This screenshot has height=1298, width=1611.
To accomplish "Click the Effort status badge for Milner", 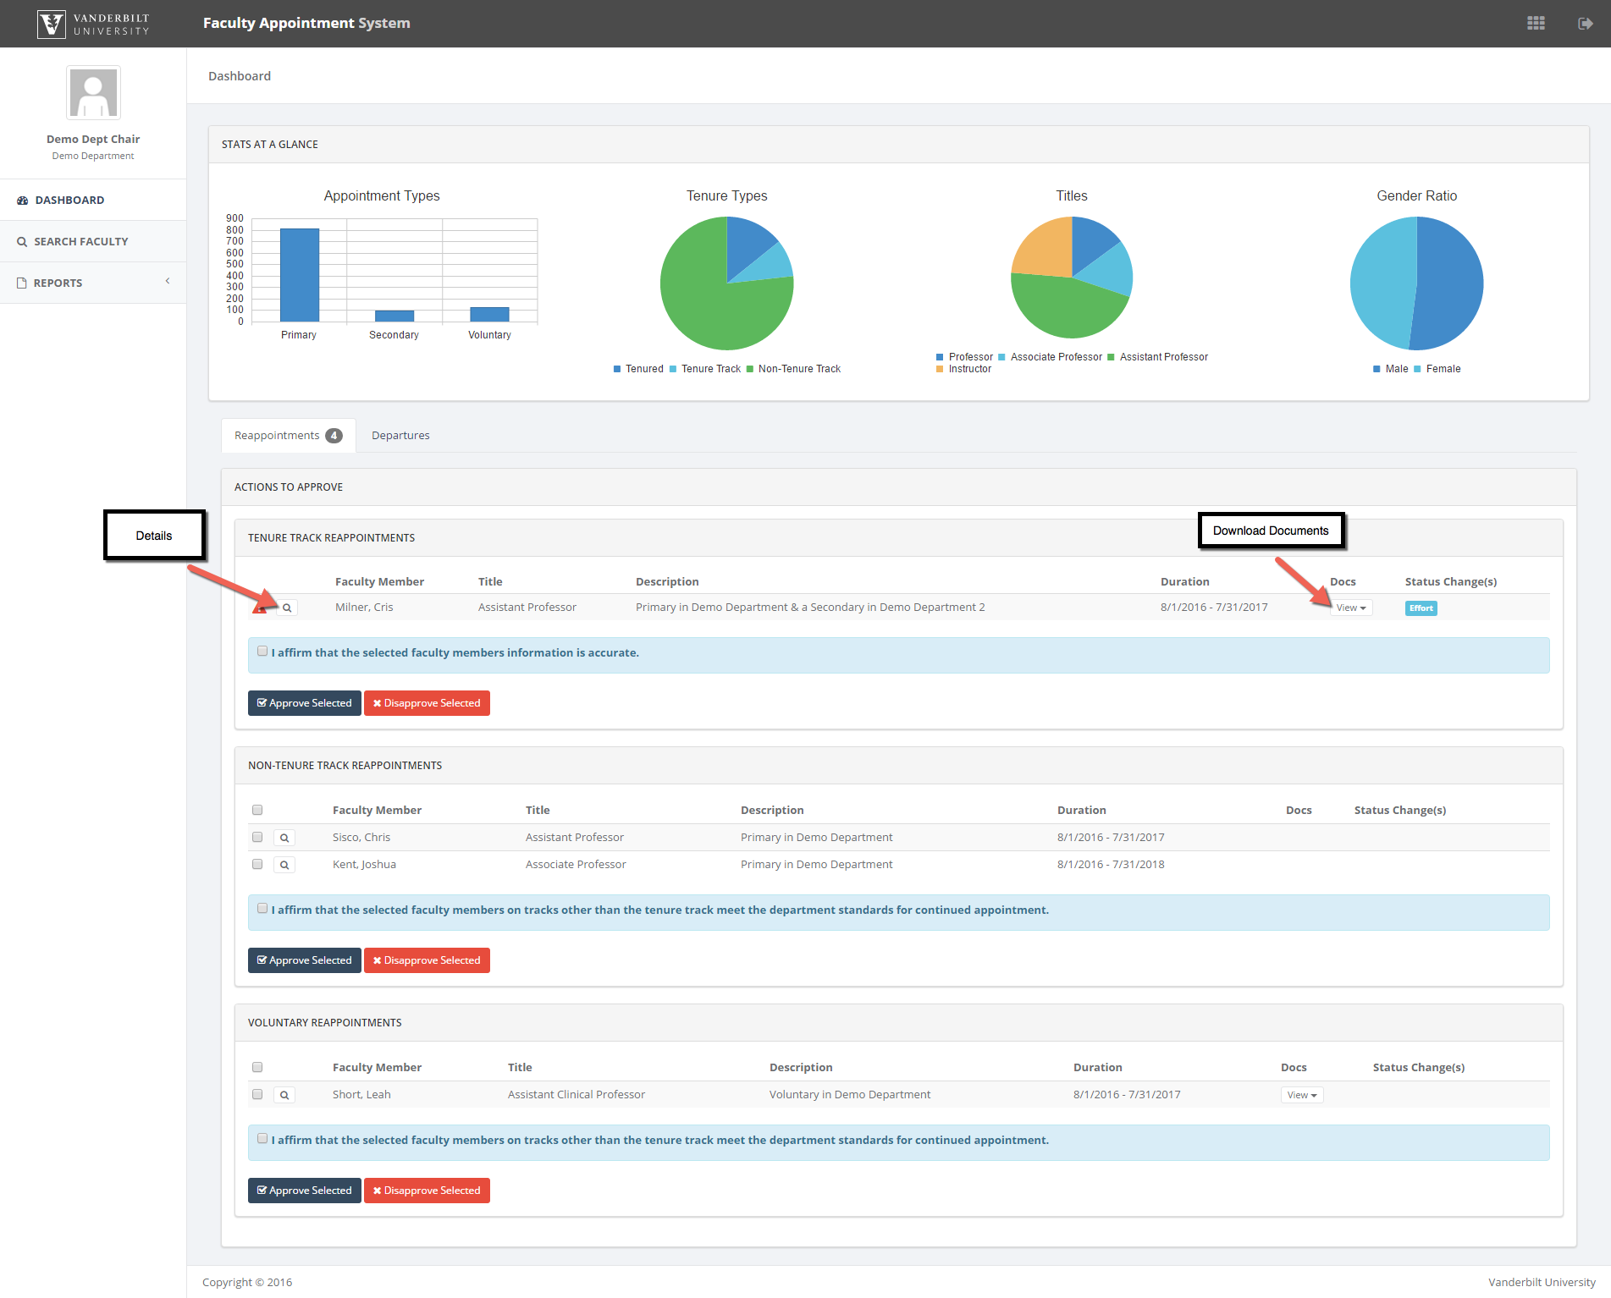I will [1421, 608].
